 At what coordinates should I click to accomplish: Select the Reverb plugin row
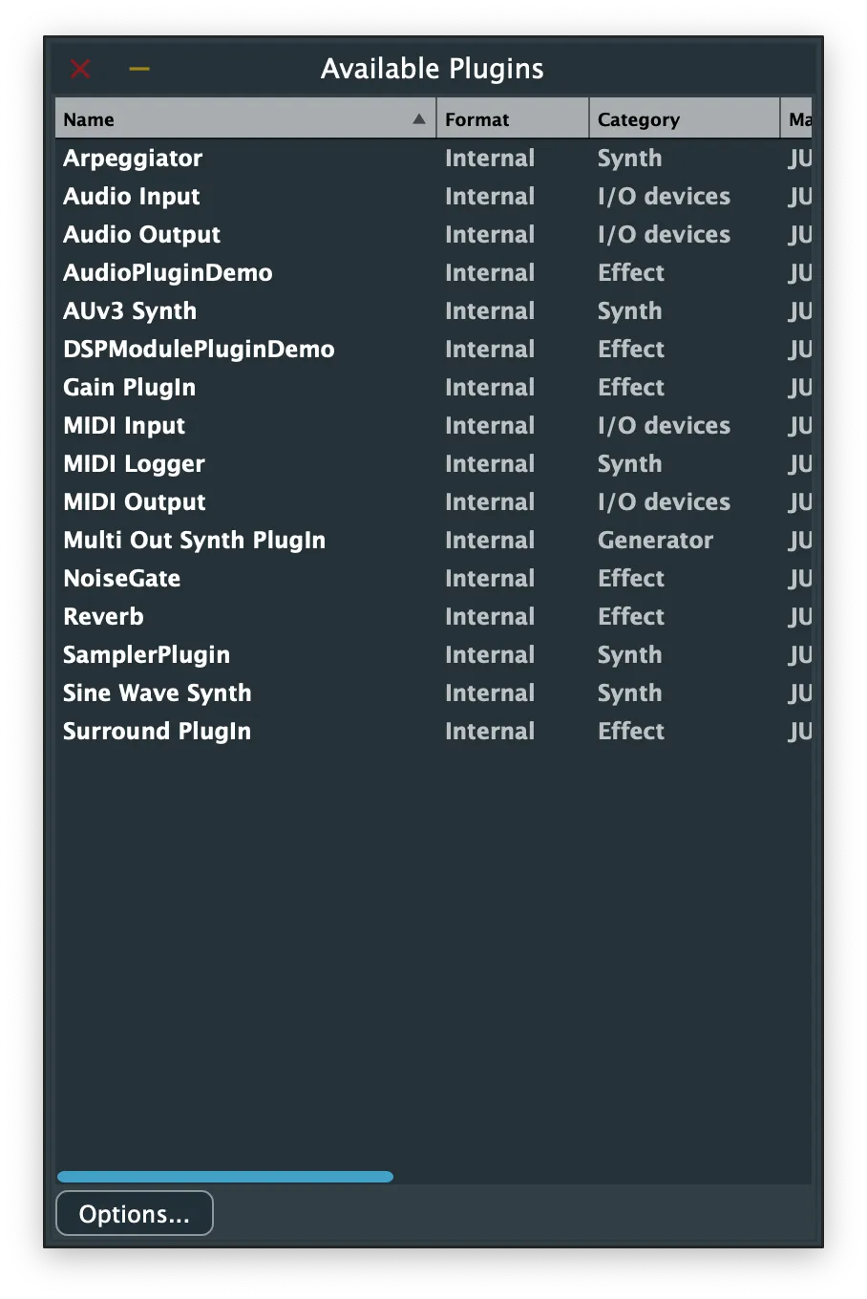pyautogui.click(x=103, y=617)
